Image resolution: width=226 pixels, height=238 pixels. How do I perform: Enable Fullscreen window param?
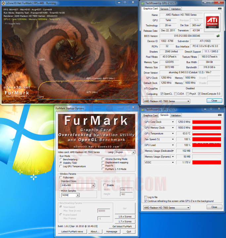61,178
